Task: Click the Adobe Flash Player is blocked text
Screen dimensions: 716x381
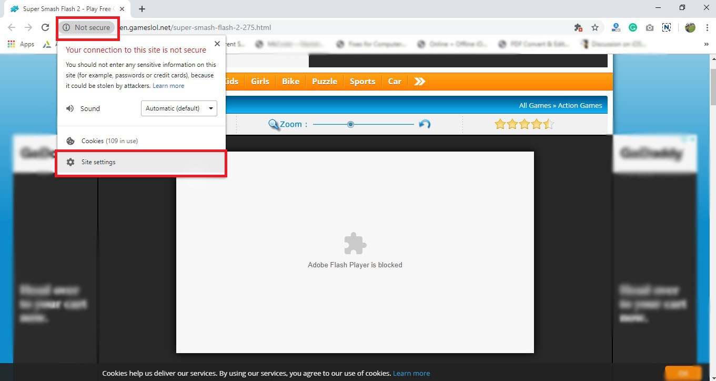Action: click(355, 265)
